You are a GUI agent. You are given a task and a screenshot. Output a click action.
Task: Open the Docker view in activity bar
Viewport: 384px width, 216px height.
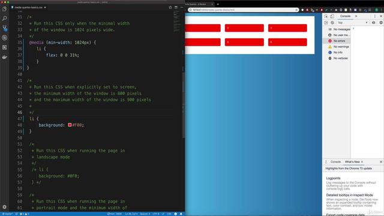pos(4,57)
